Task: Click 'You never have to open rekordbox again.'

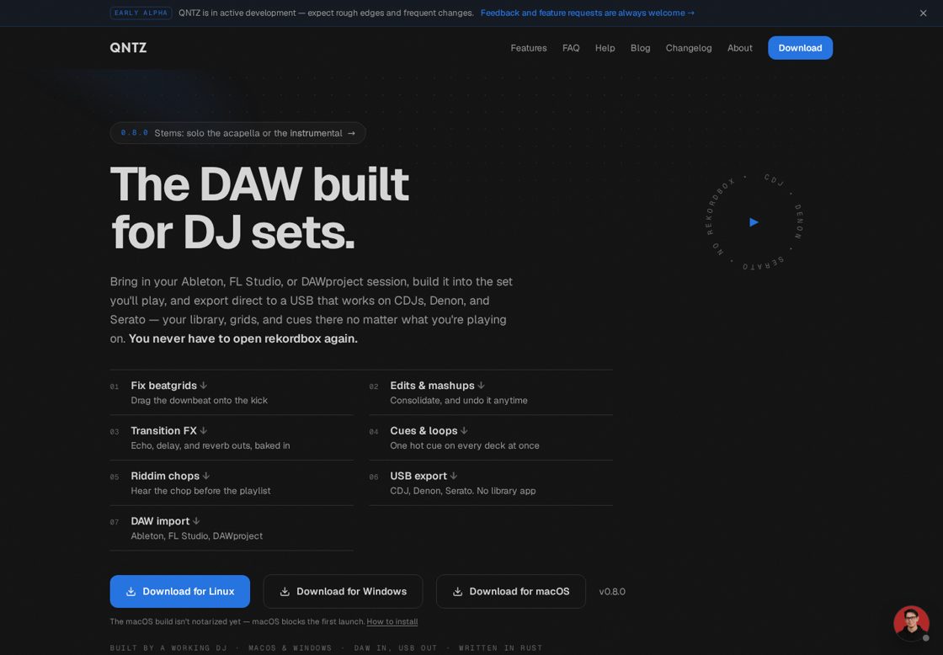Action: coord(243,338)
